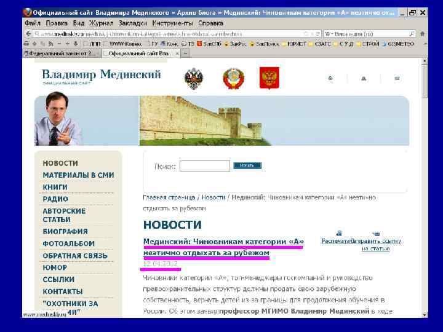Open the Wikipedia search engine selector
The image size is (443, 332).
[328, 34]
